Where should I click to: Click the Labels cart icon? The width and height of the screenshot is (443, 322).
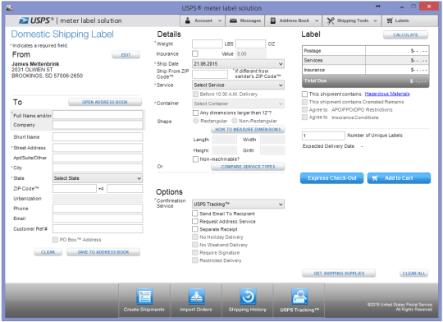coord(390,21)
